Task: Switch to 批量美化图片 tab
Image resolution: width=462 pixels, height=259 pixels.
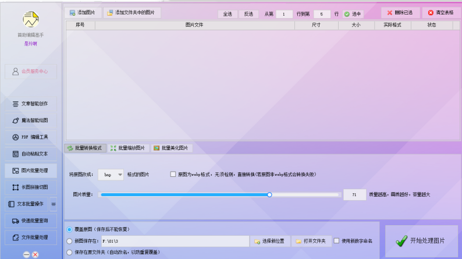Action: 172,148
